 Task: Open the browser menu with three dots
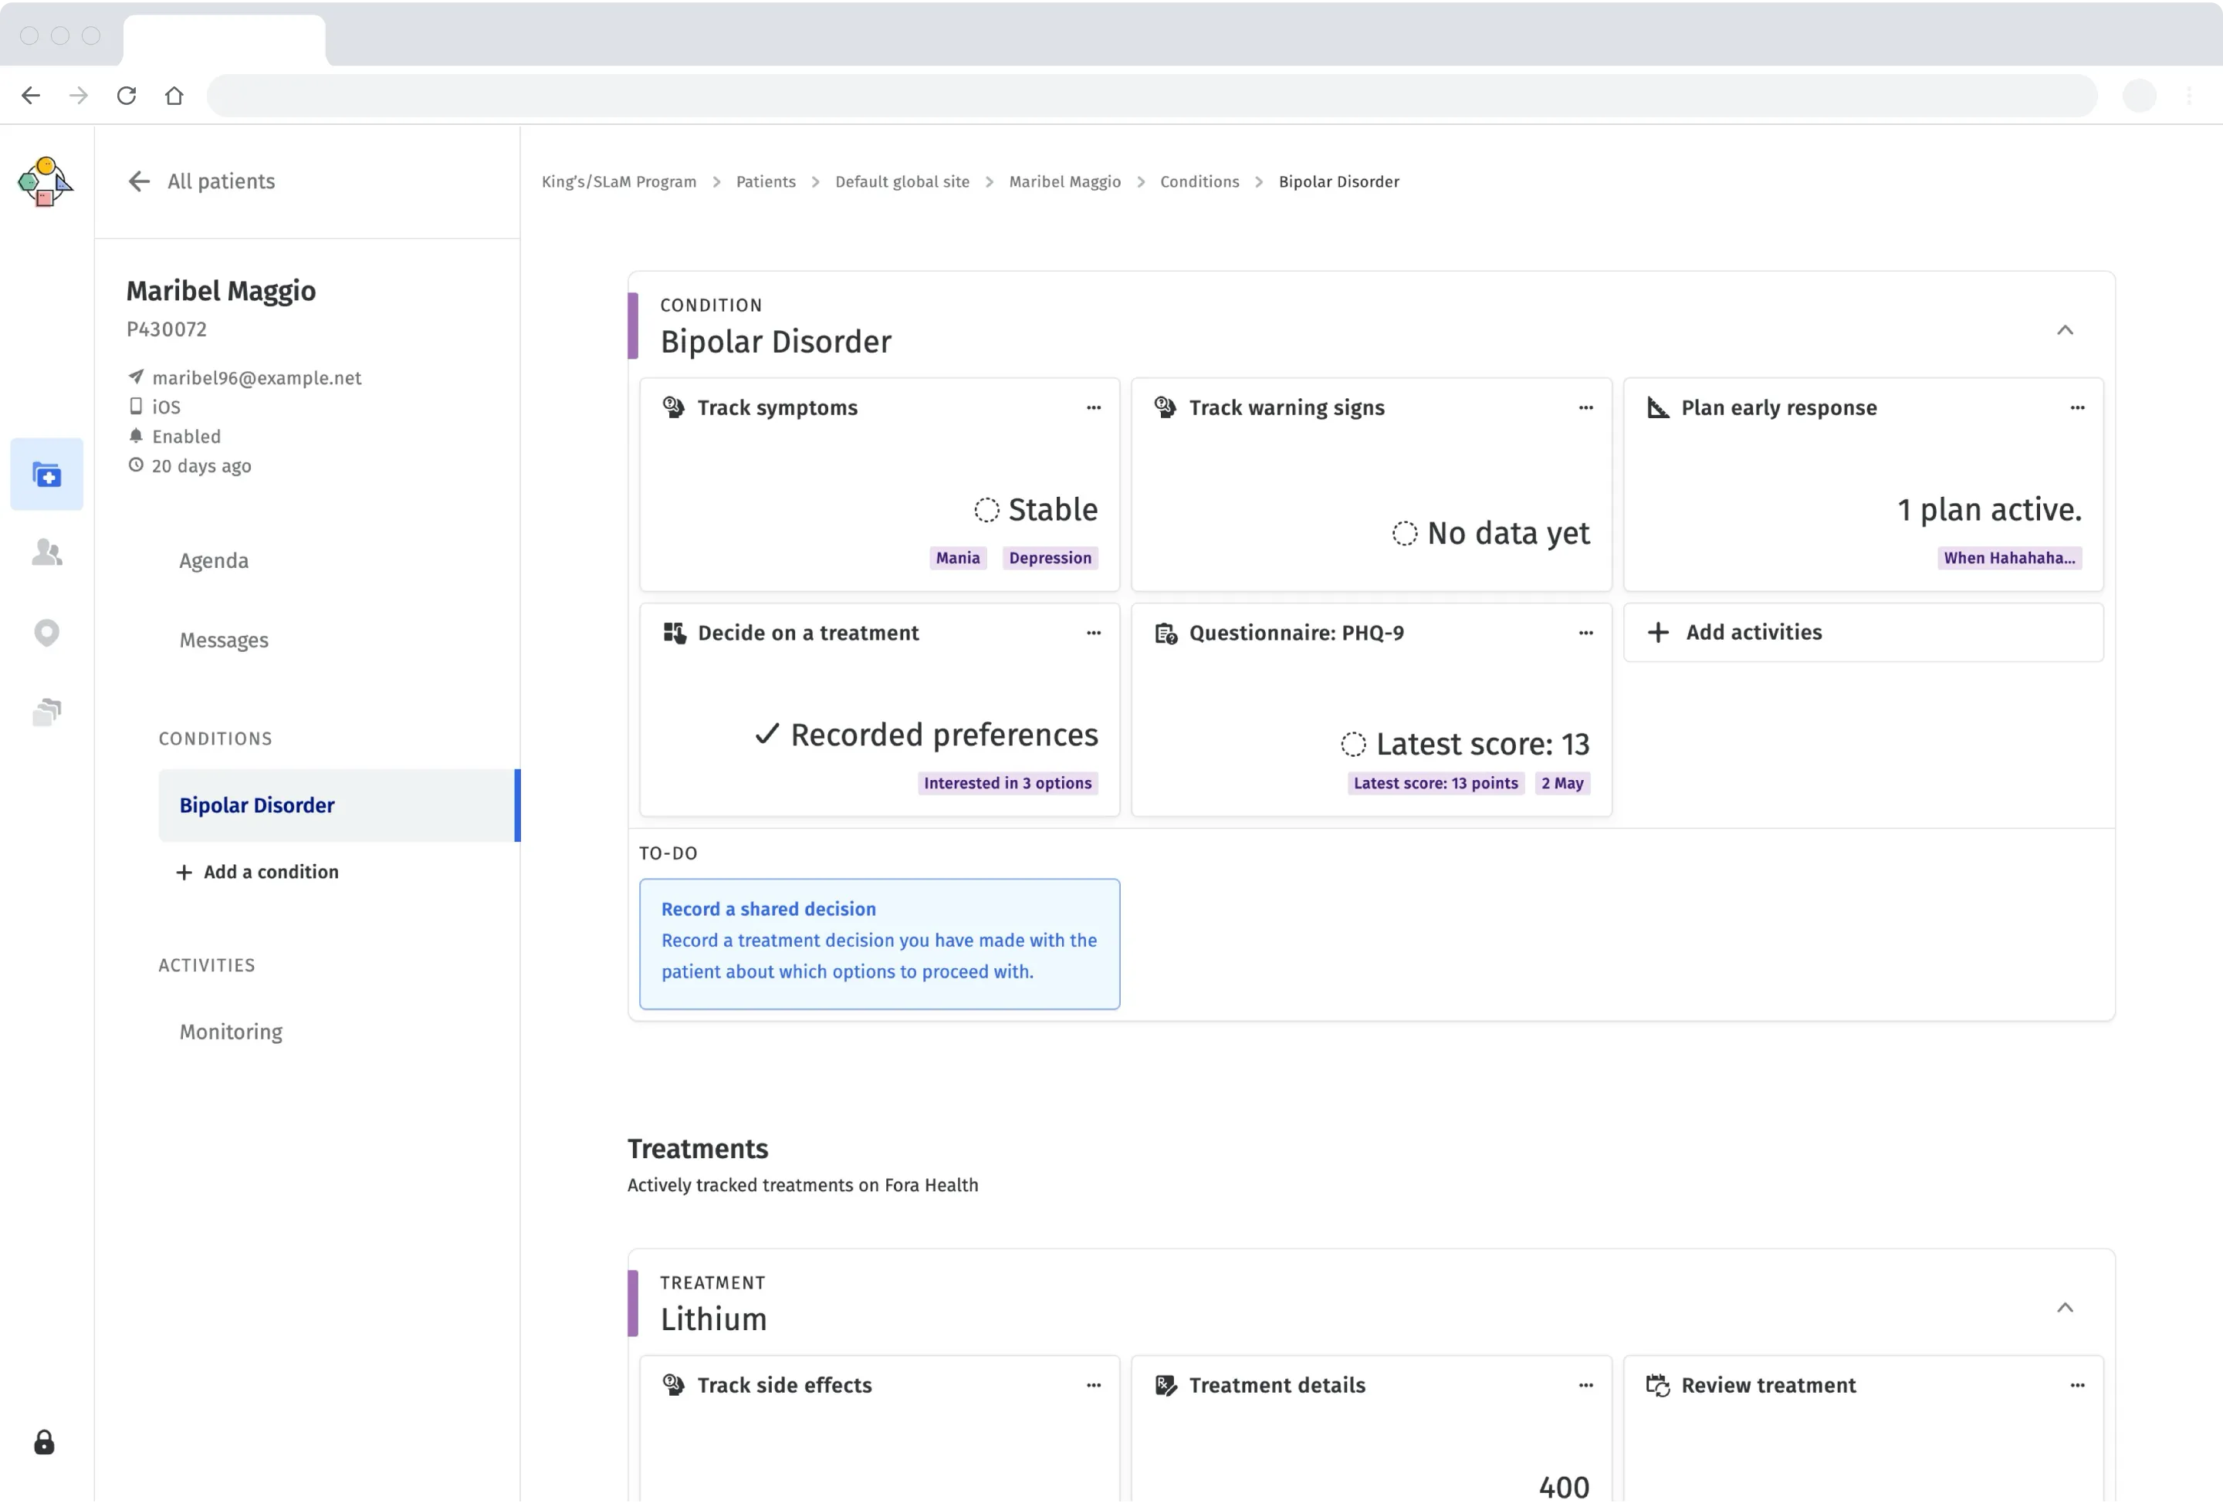2191,96
